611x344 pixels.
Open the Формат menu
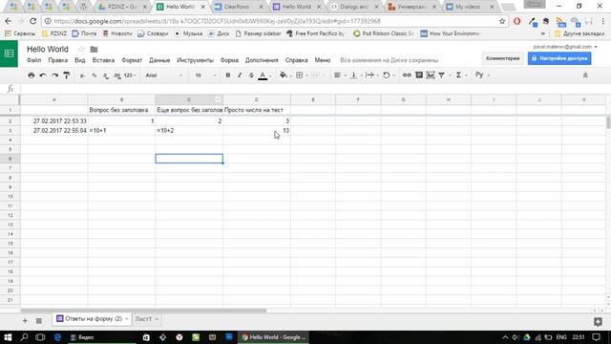[132, 60]
